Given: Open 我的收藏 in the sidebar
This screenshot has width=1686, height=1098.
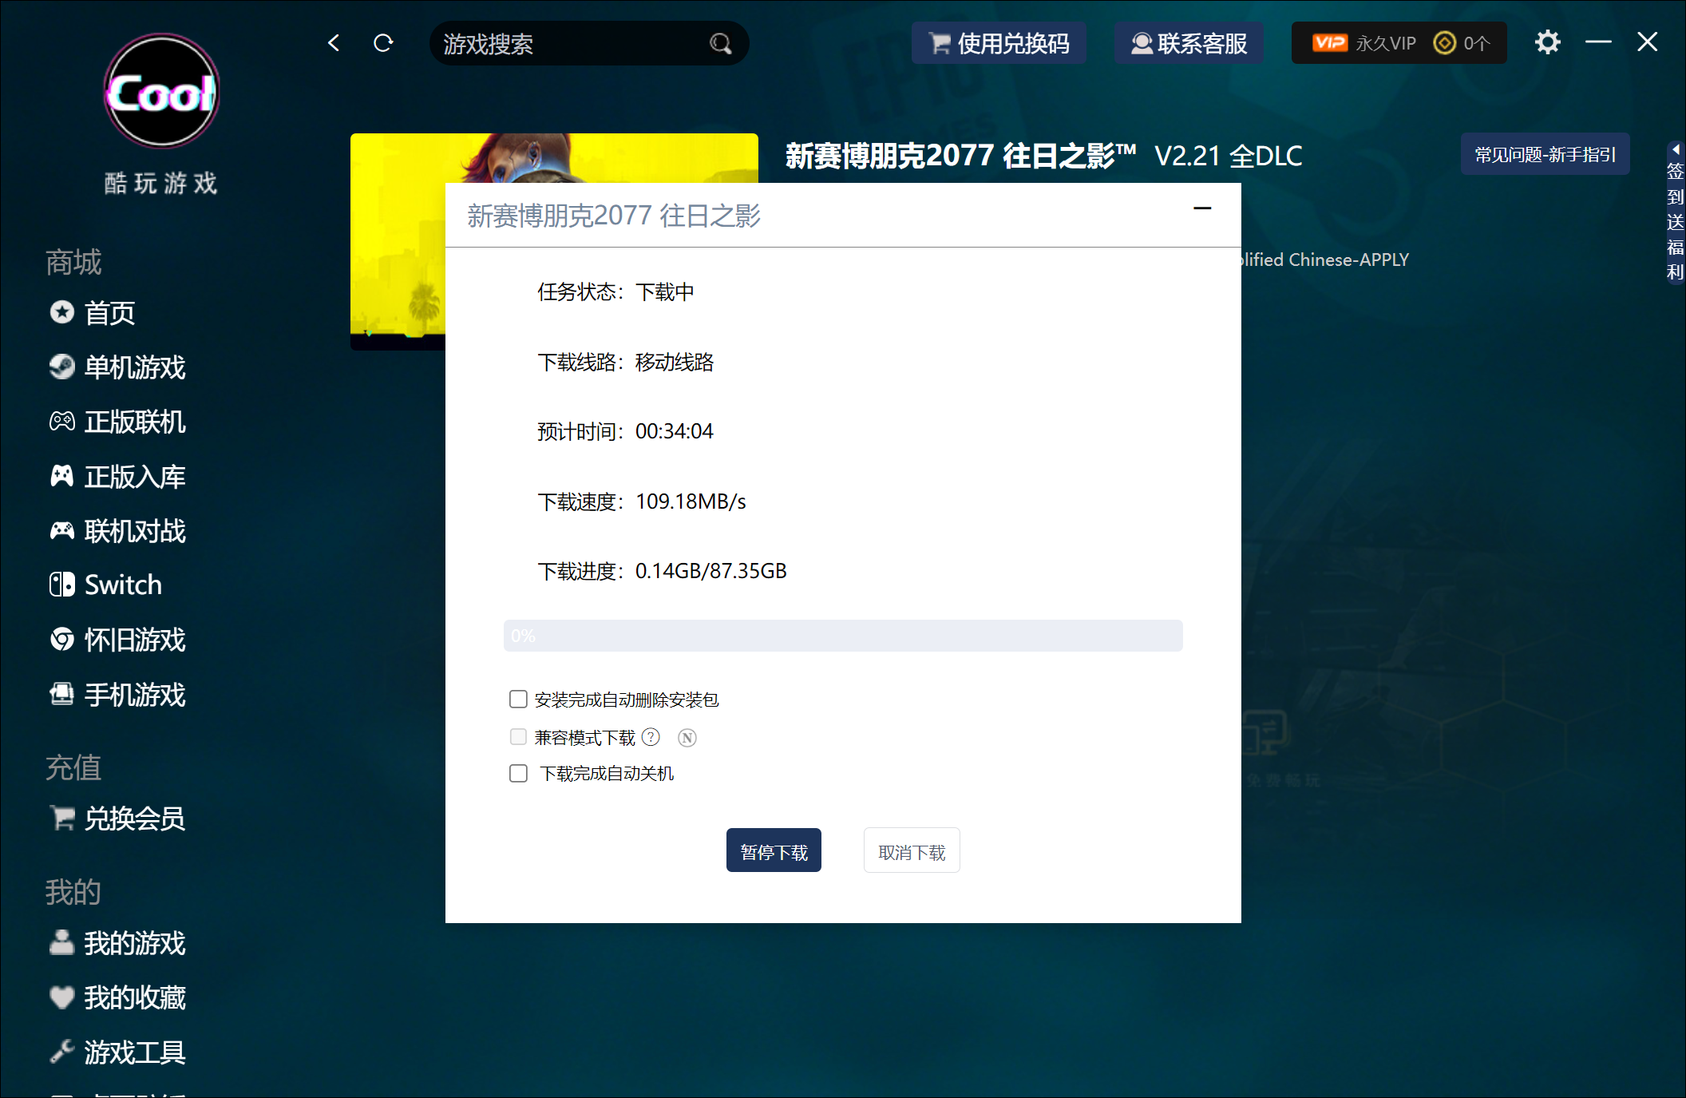Looking at the screenshot, I should click(x=117, y=997).
